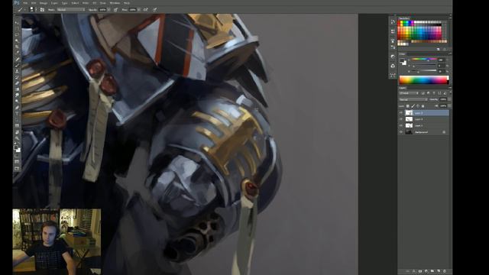Create a new layer with bottom icon

point(439,271)
